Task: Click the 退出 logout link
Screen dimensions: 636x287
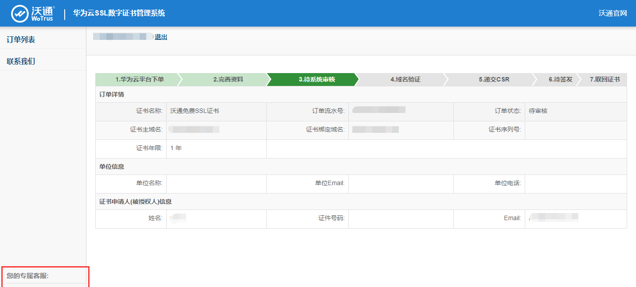Action: tap(161, 37)
